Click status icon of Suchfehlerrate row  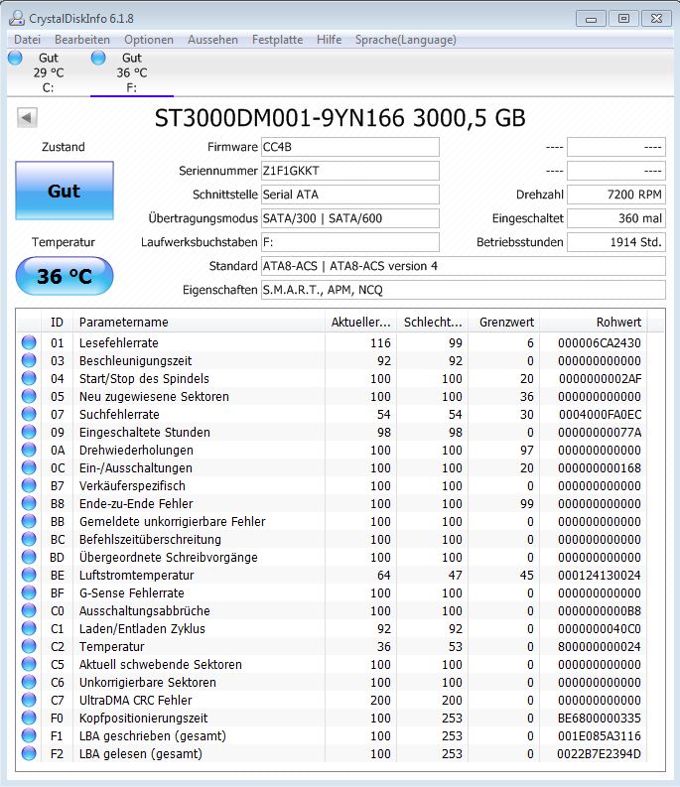(x=29, y=414)
